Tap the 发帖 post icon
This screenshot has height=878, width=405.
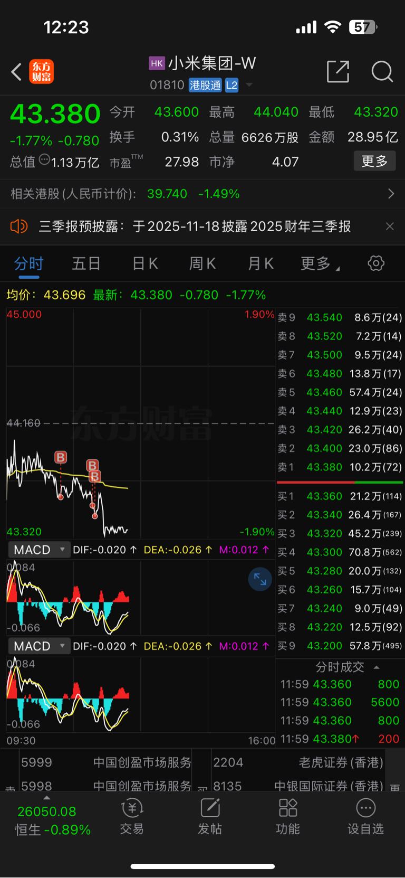pyautogui.click(x=210, y=817)
